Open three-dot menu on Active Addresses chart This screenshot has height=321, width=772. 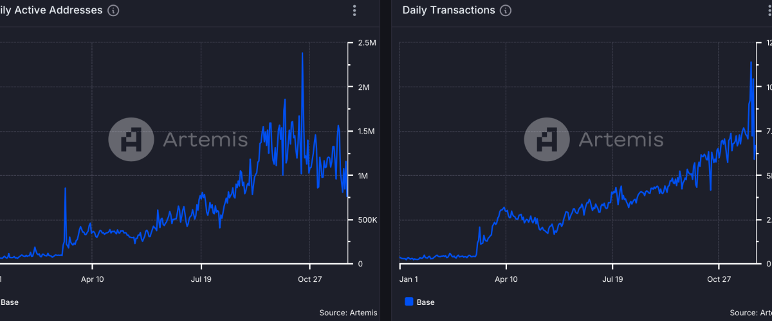[x=354, y=11]
